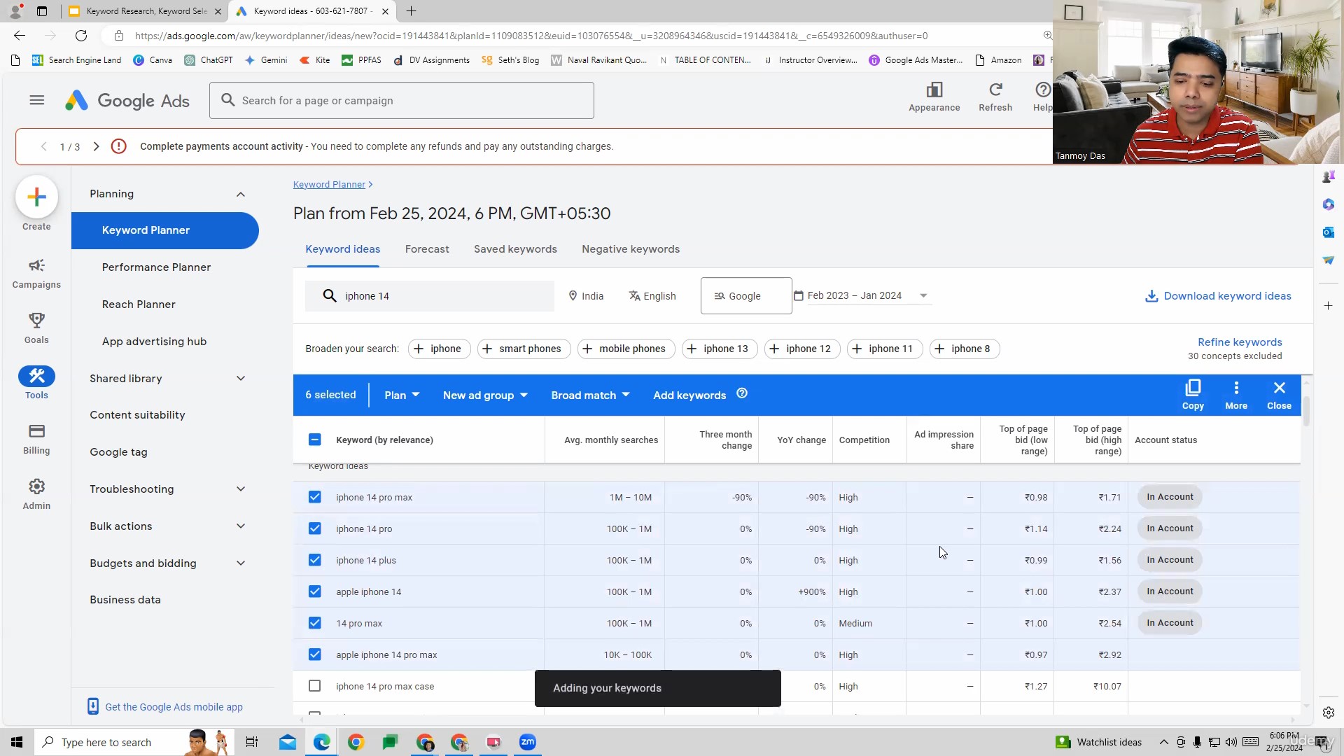
Task: Open Billing from the sidebar
Action: coord(36,439)
